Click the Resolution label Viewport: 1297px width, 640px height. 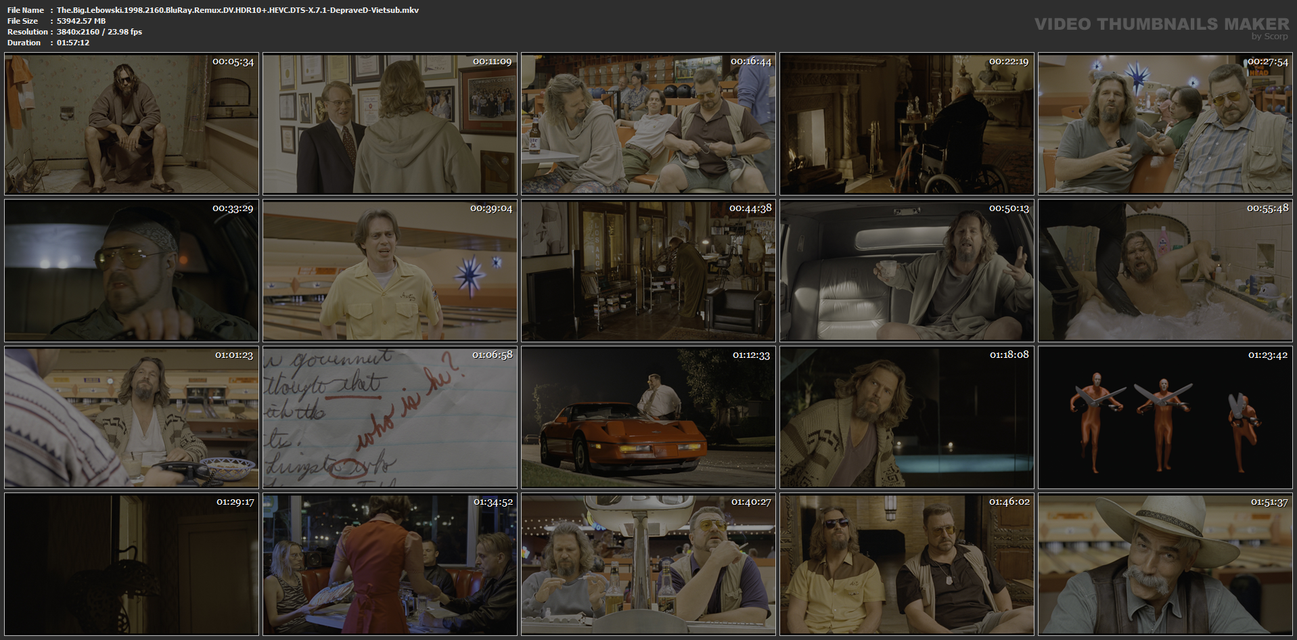pyautogui.click(x=28, y=32)
